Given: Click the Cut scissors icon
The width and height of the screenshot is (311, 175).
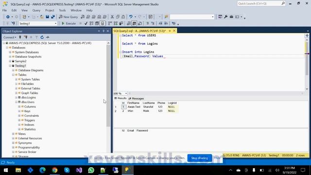Looking at the screenshot, I should (x=112, y=17).
